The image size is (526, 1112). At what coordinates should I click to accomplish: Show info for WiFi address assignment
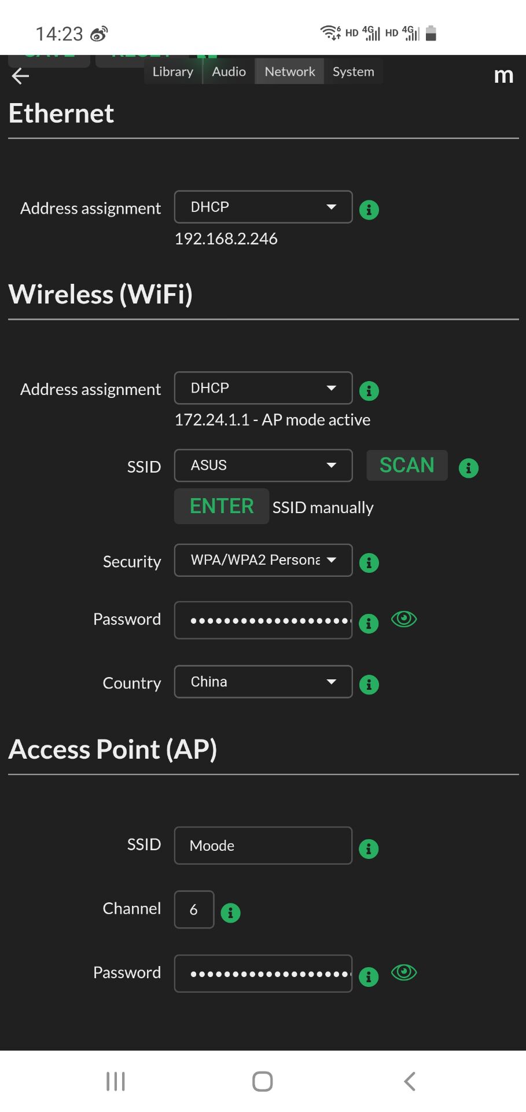pos(369,391)
